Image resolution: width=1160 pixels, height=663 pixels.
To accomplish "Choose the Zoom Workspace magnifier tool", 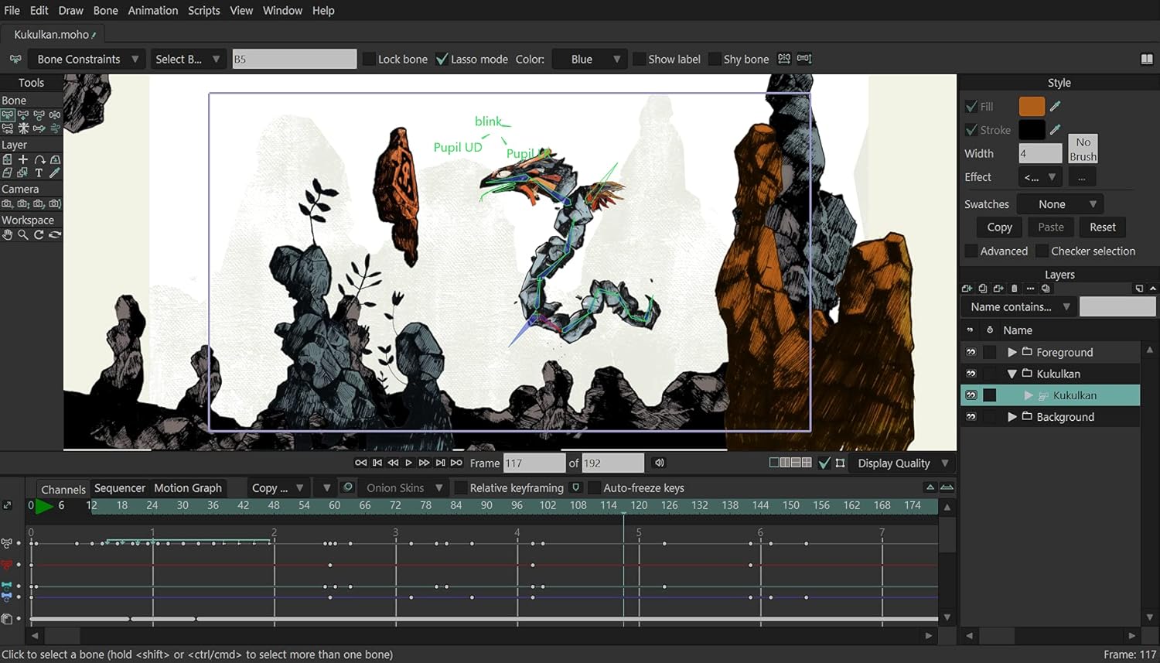I will [23, 235].
